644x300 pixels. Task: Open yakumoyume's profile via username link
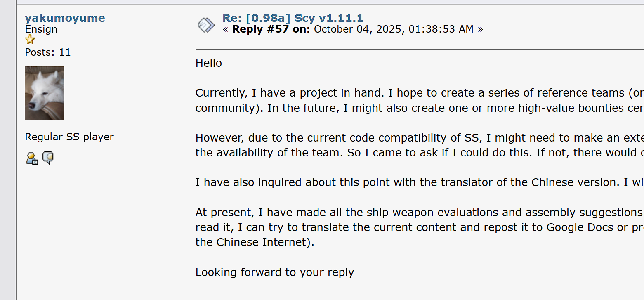click(65, 18)
